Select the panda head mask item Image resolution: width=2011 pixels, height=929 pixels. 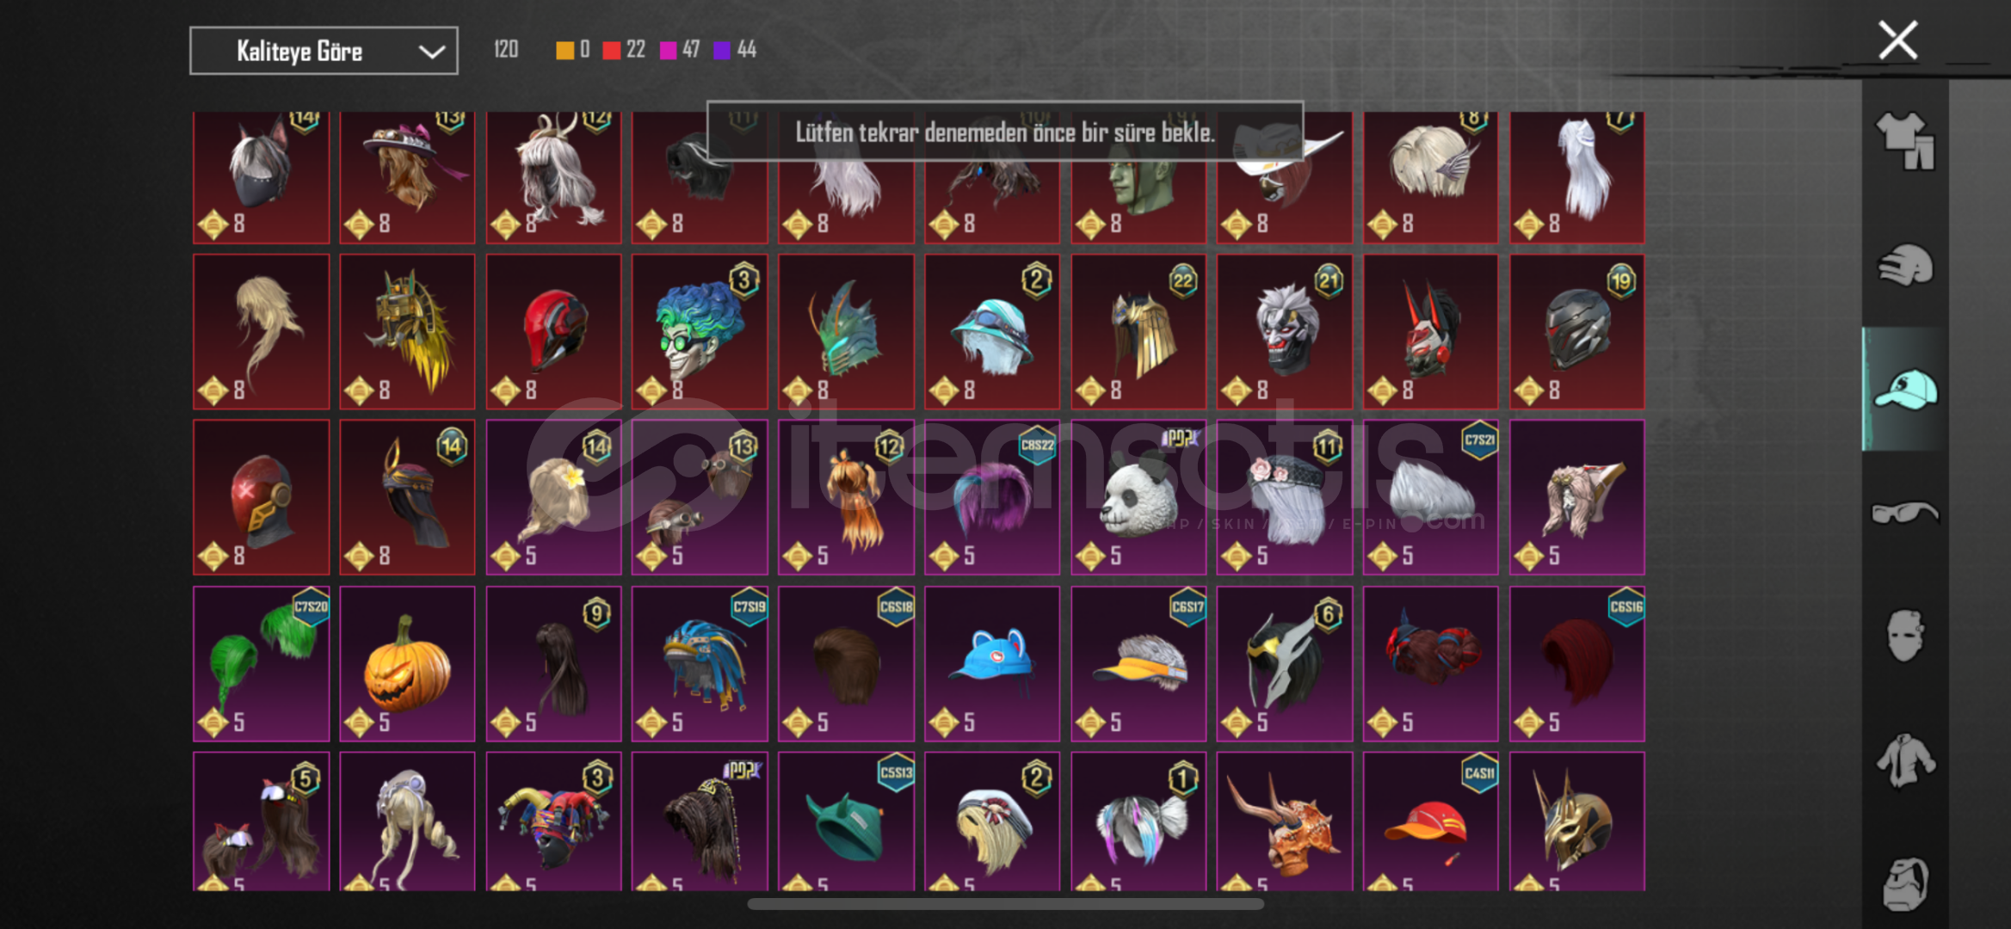pos(1138,497)
